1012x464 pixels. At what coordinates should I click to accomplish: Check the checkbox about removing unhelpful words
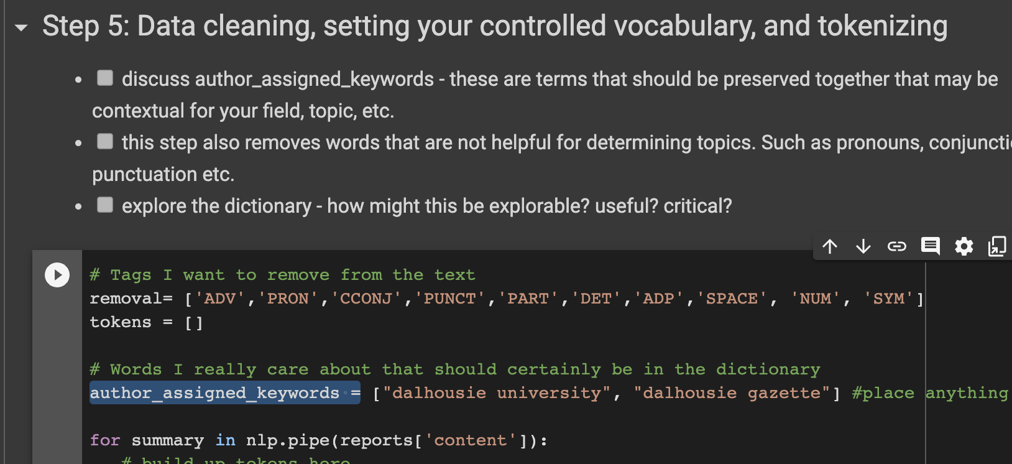(x=104, y=141)
